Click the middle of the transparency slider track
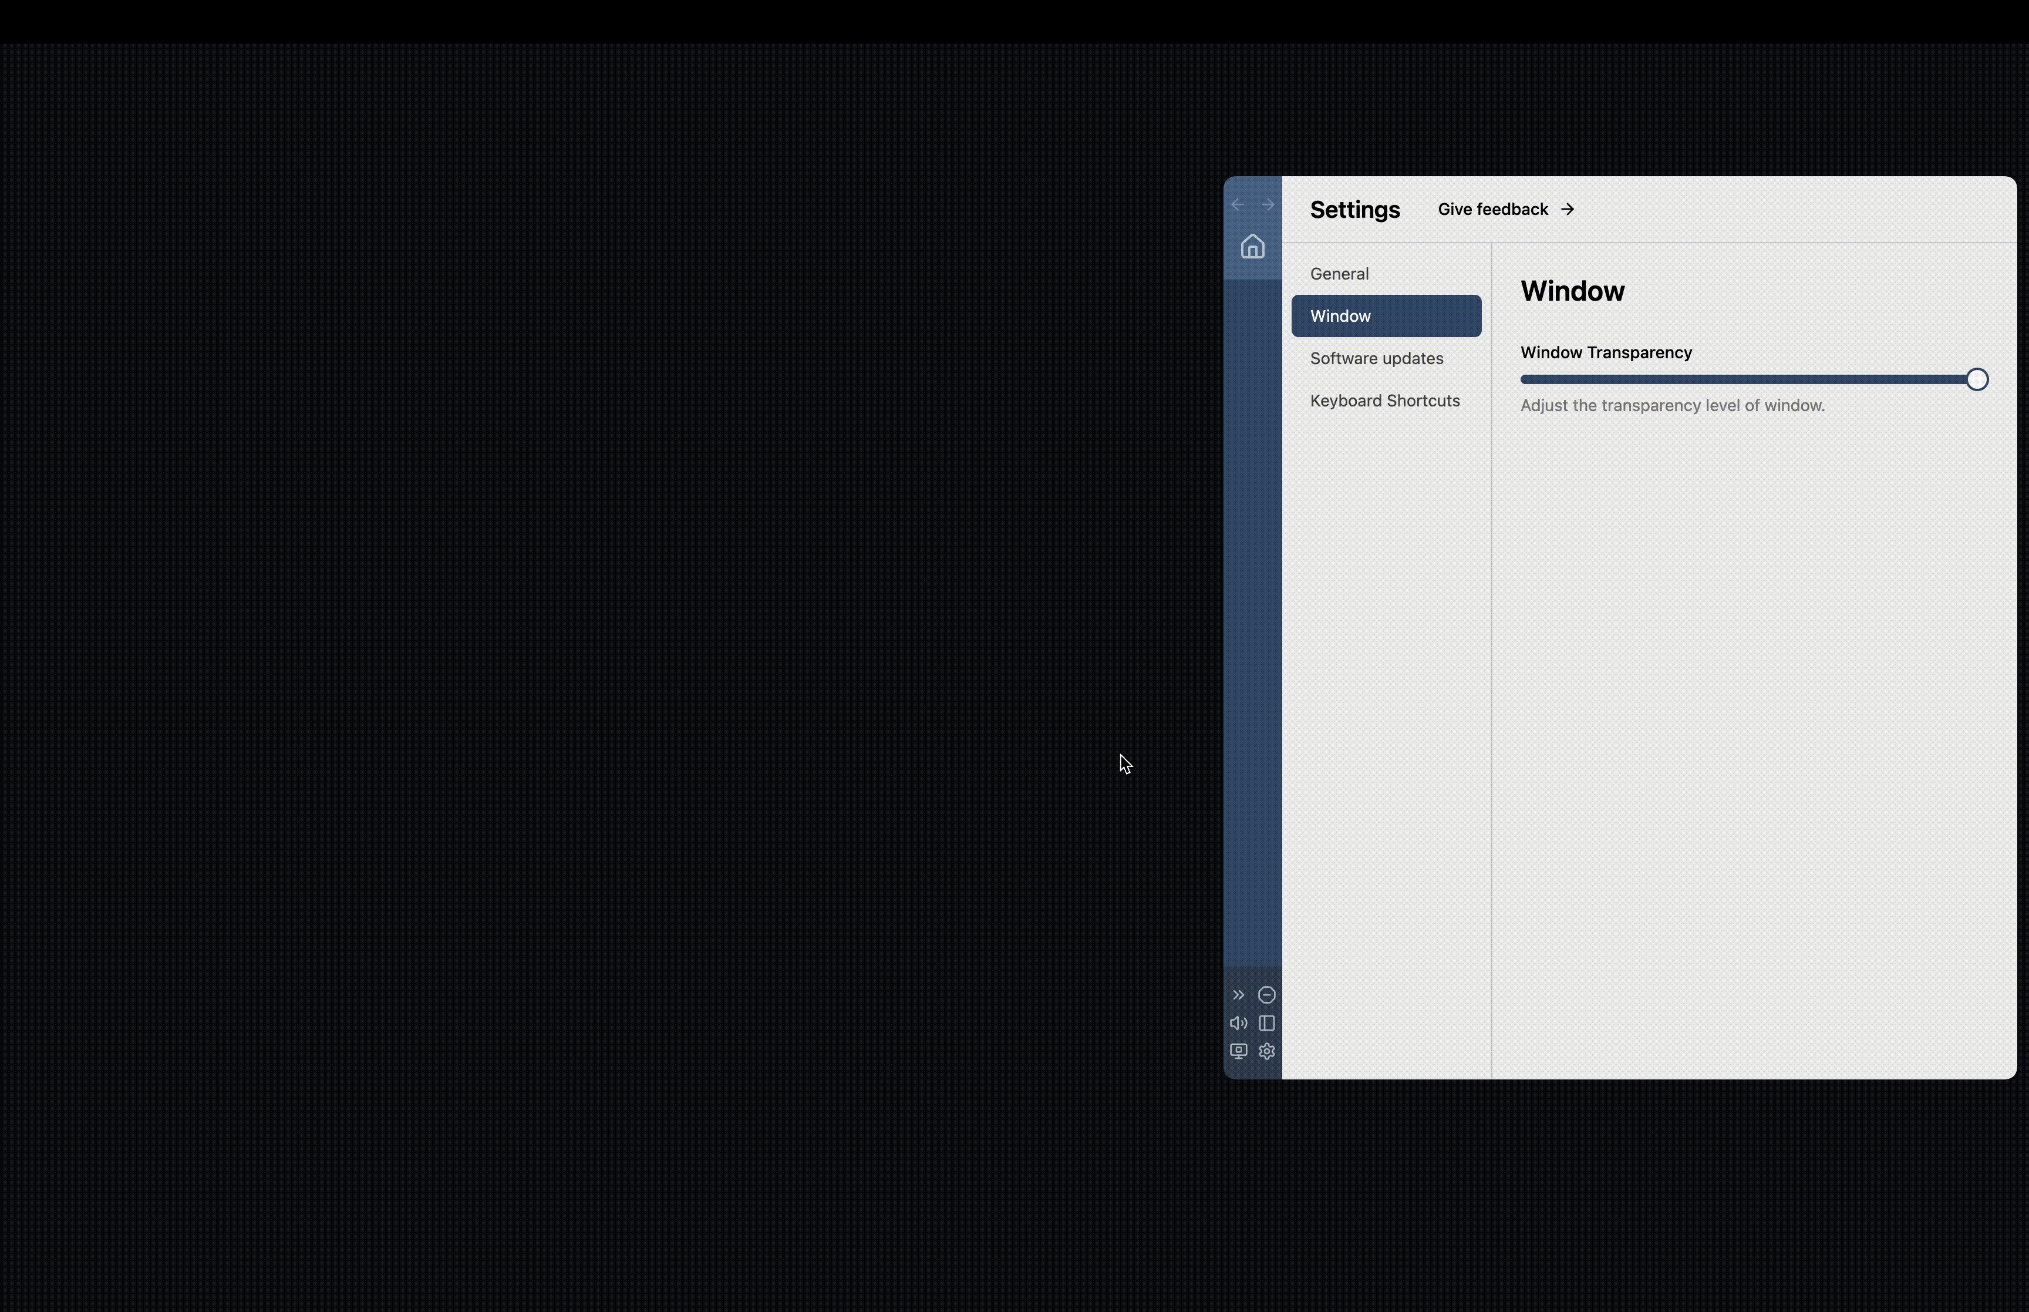This screenshot has width=2029, height=1312. pyautogui.click(x=1752, y=379)
